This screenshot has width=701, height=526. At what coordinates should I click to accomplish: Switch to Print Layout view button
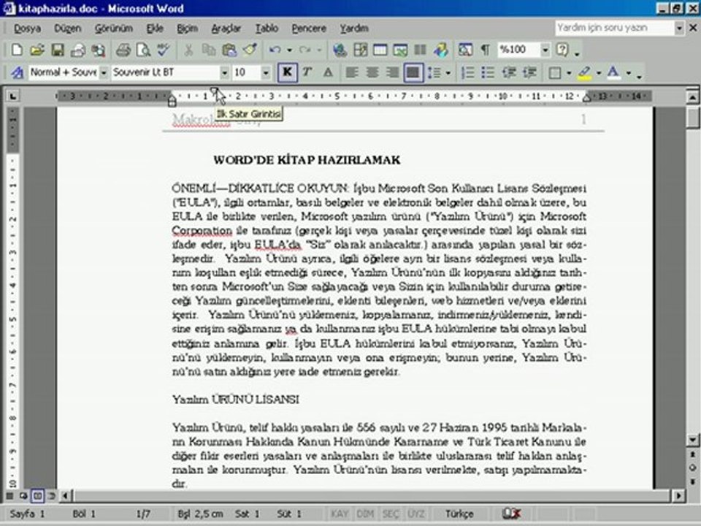(x=38, y=495)
